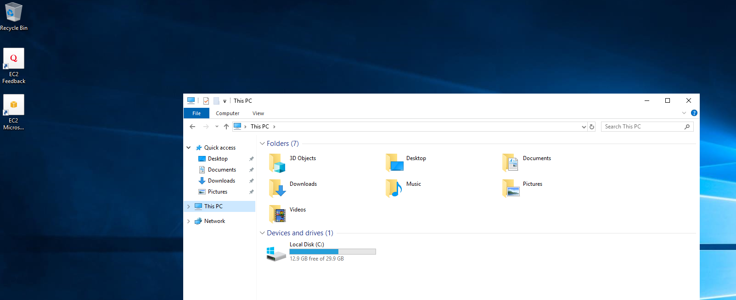Screen dimensions: 736x300
Task: Click the Local Disk (C:) label
Action: [307, 244]
